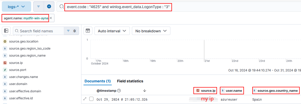Click into the KQL query bar
The width and height of the screenshot is (301, 104).
pyautogui.click(x=179, y=7)
